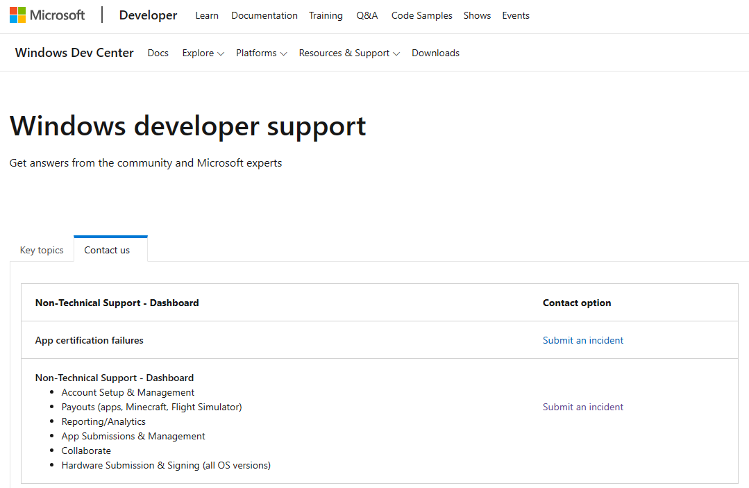This screenshot has width=749, height=488.
Task: Go to Windows Dev Center home
Action: click(x=74, y=53)
